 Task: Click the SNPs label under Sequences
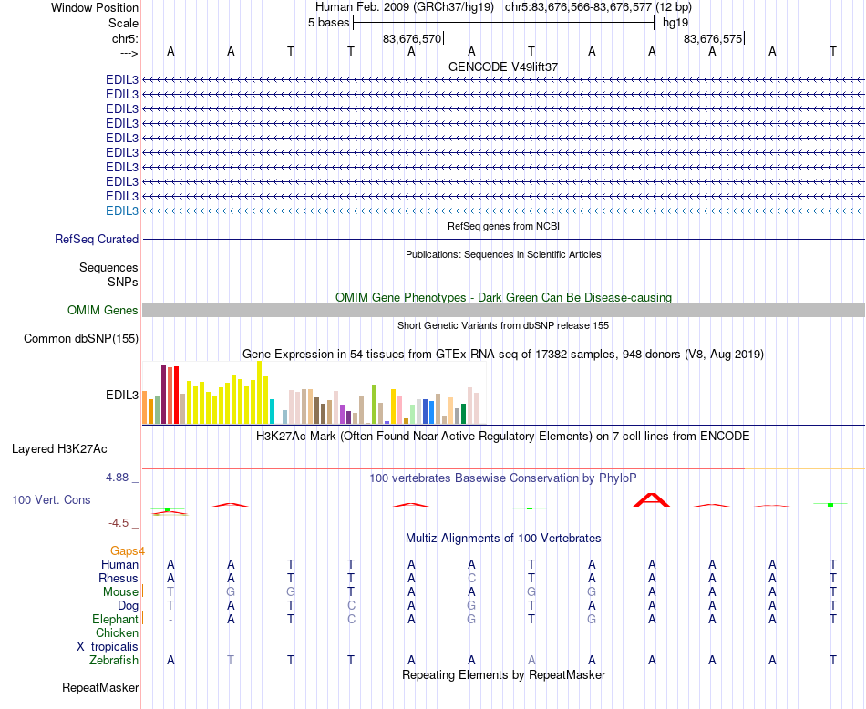(123, 282)
